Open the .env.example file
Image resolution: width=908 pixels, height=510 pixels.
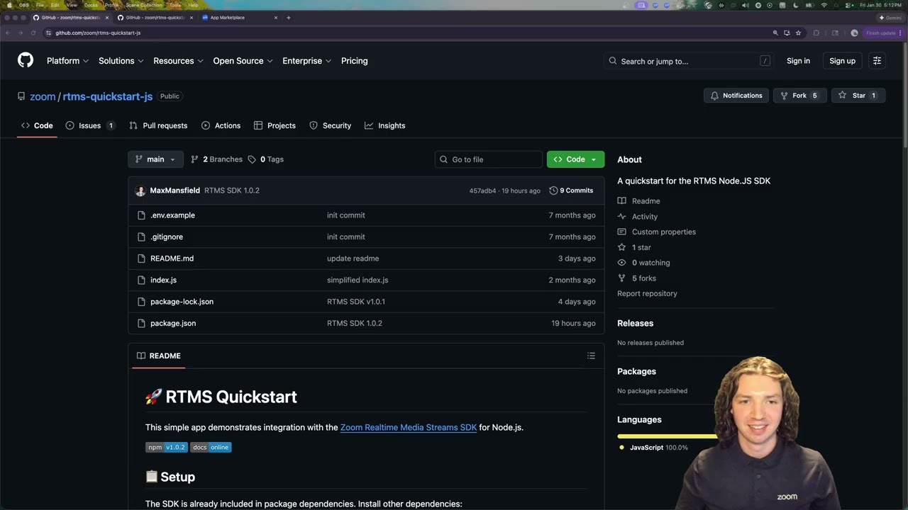point(172,215)
